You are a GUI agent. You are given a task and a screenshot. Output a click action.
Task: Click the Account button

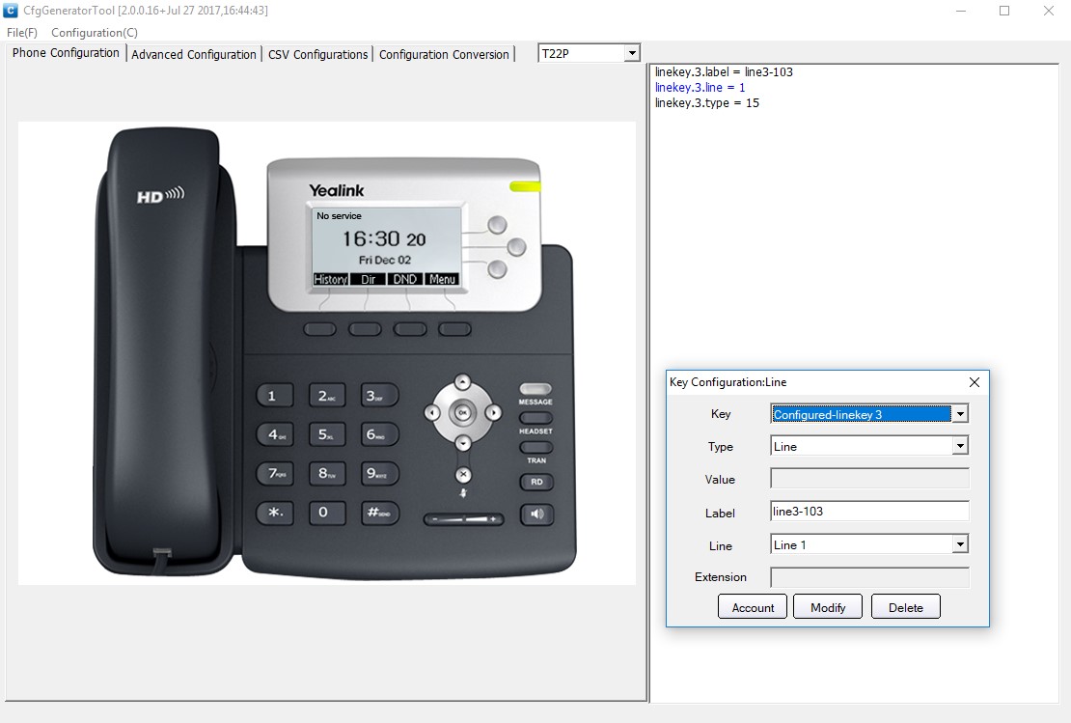[753, 607]
